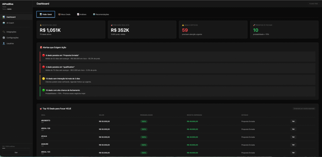Click the rocket icon on Prontos p/ Fechar
322x157 pixels.
[254, 25]
